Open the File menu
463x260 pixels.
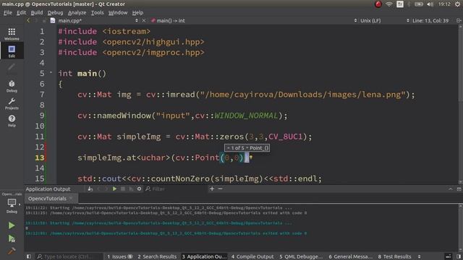click(8, 13)
